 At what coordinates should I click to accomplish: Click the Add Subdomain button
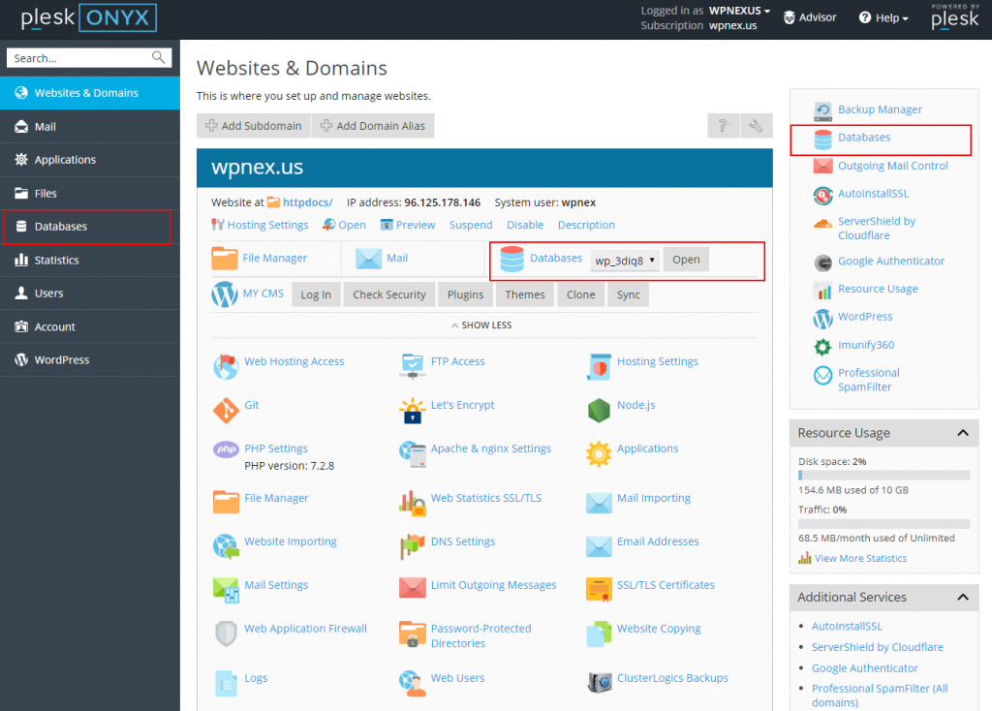[254, 126]
